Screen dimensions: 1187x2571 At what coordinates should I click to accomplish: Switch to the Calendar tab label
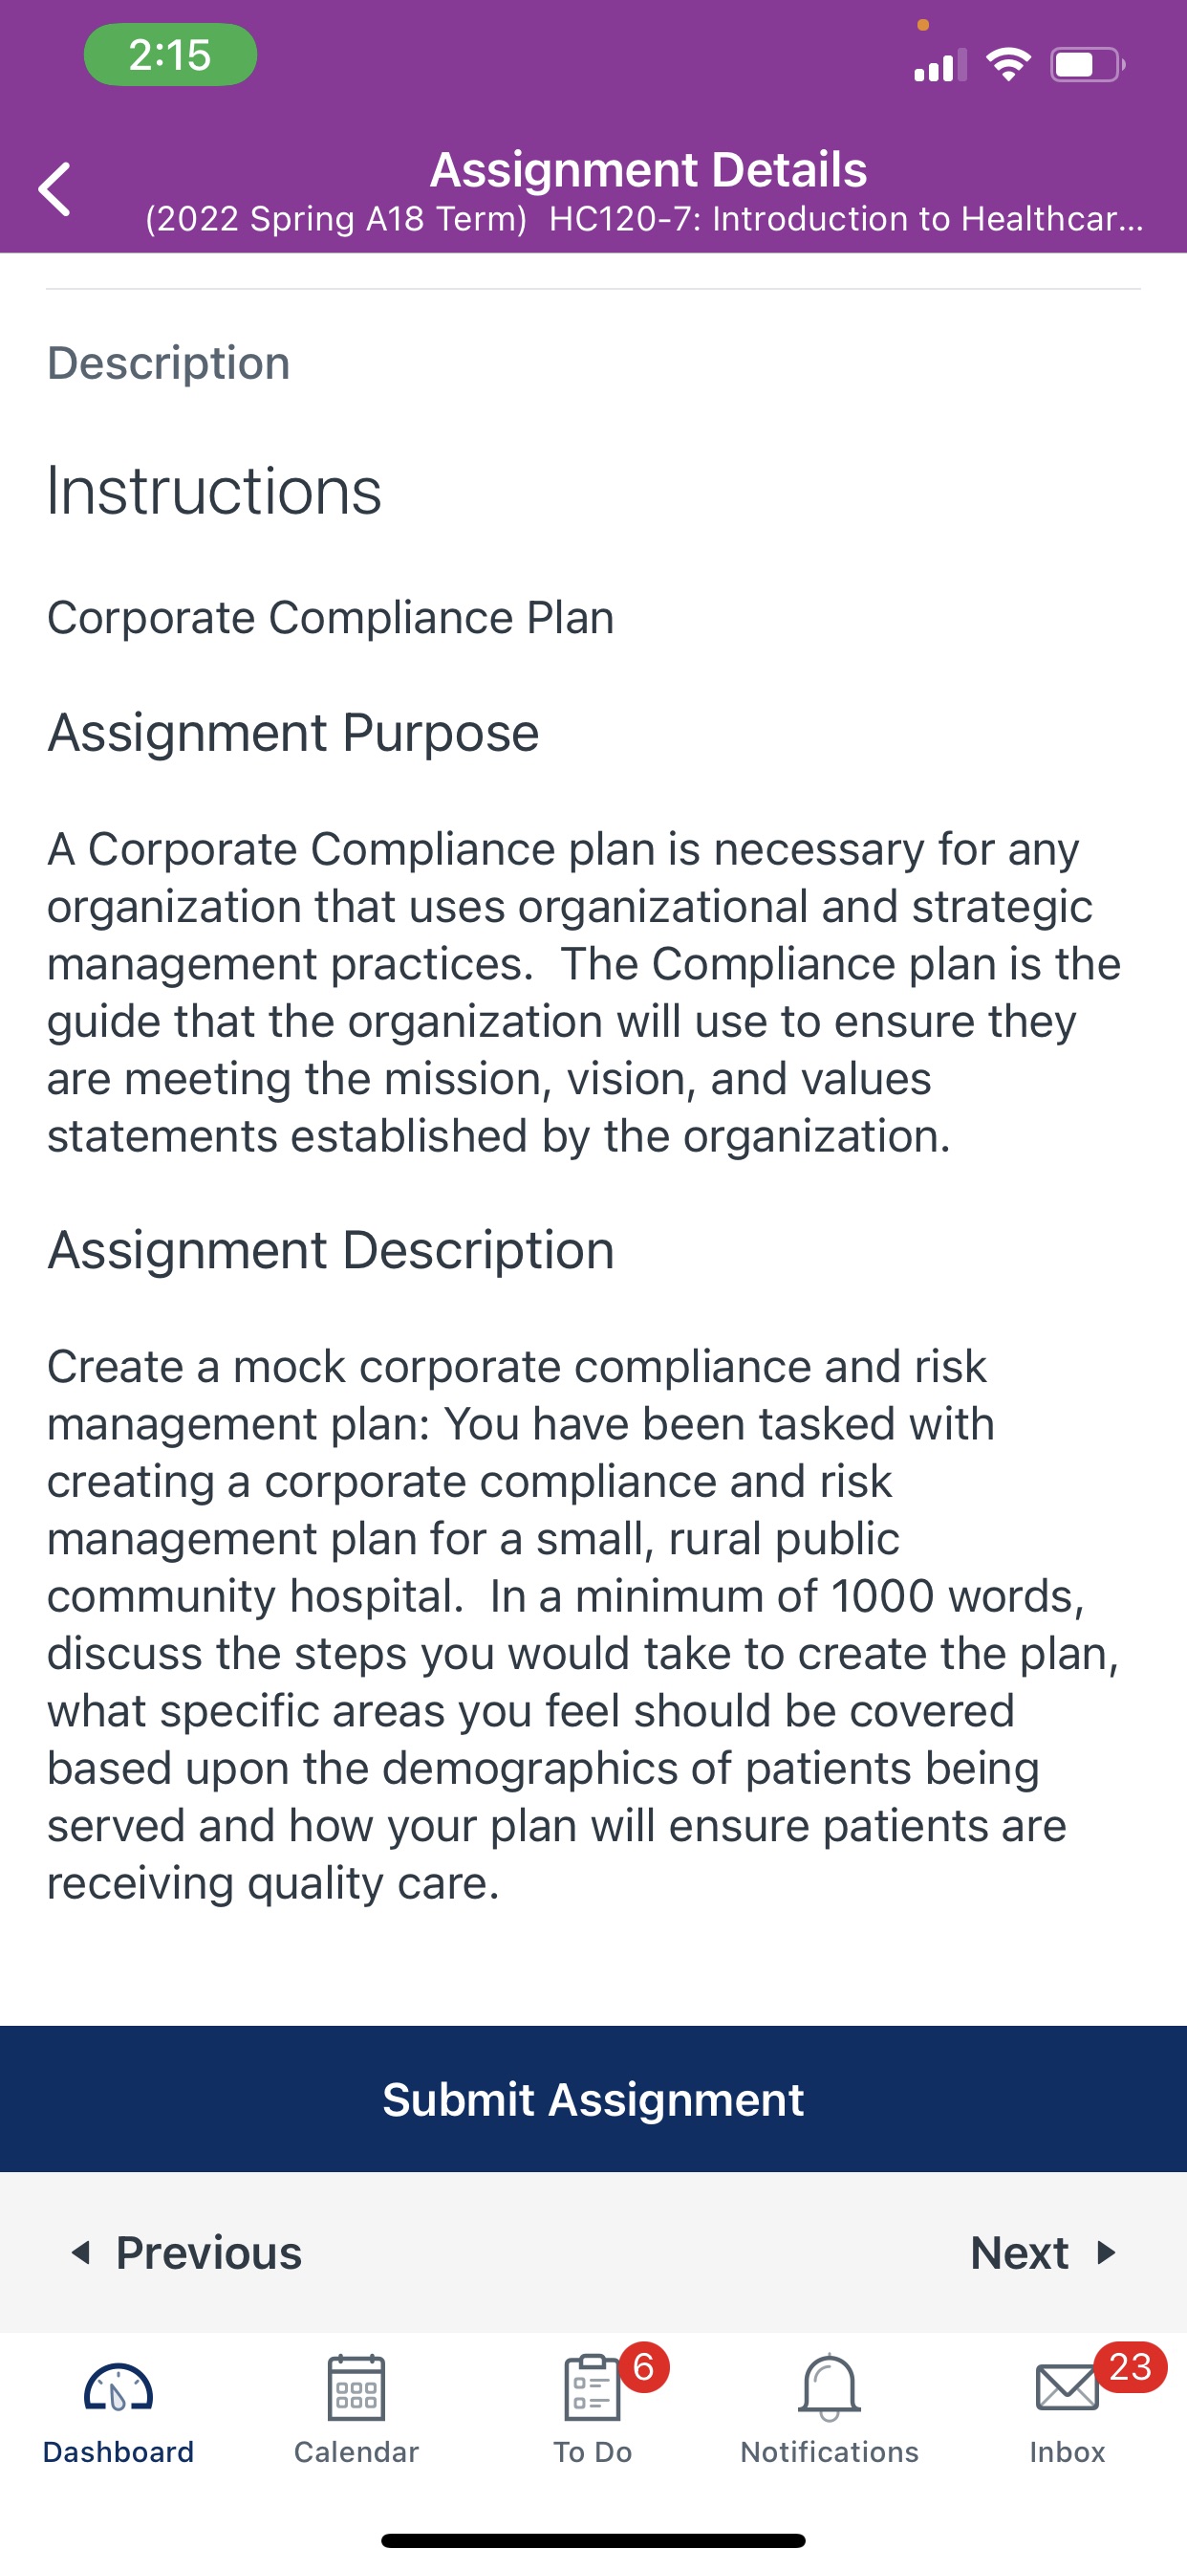pos(356,2452)
